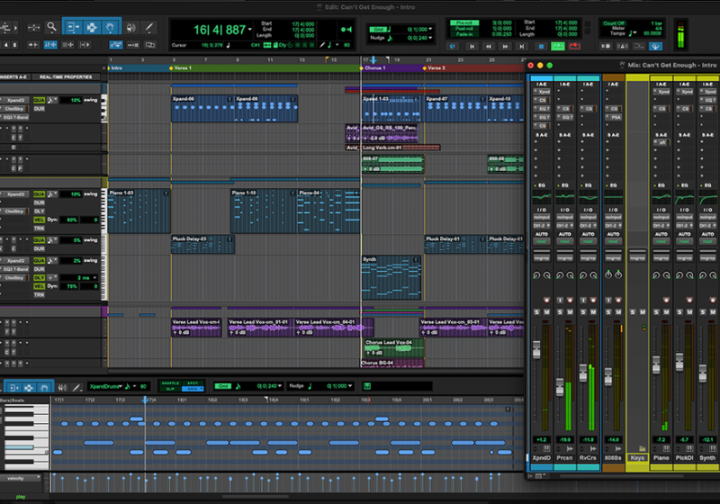Click the Keys folder track name
The height and width of the screenshot is (504, 720).
tap(637, 457)
